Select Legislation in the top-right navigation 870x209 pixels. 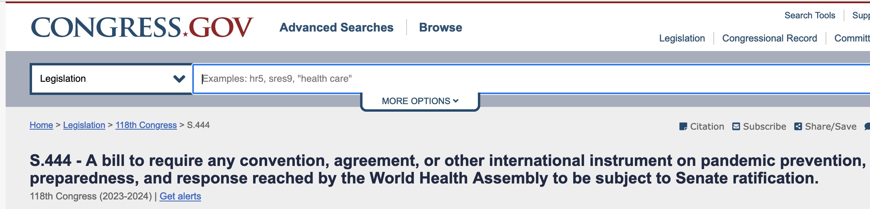click(682, 38)
